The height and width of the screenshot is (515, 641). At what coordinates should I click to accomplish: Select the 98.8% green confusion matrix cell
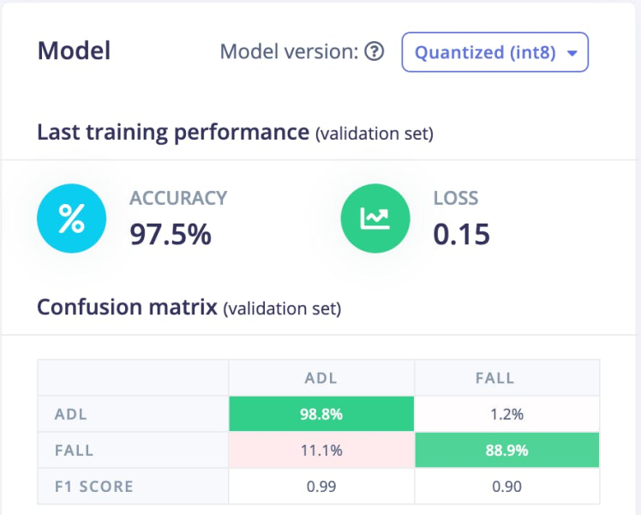[x=321, y=414]
